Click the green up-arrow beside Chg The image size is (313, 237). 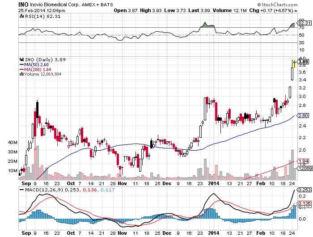296,11
